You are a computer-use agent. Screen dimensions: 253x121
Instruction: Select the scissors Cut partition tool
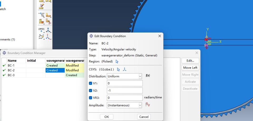[48, 21]
